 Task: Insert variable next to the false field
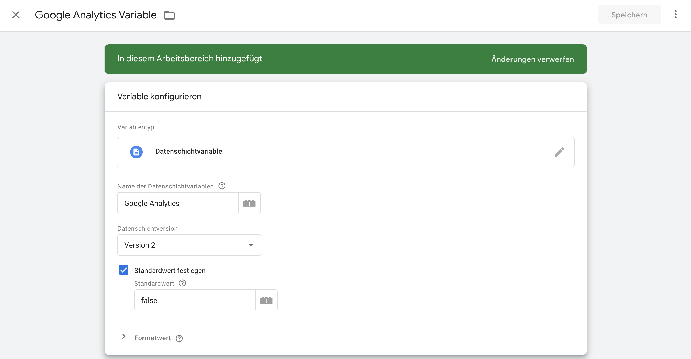[x=266, y=300]
